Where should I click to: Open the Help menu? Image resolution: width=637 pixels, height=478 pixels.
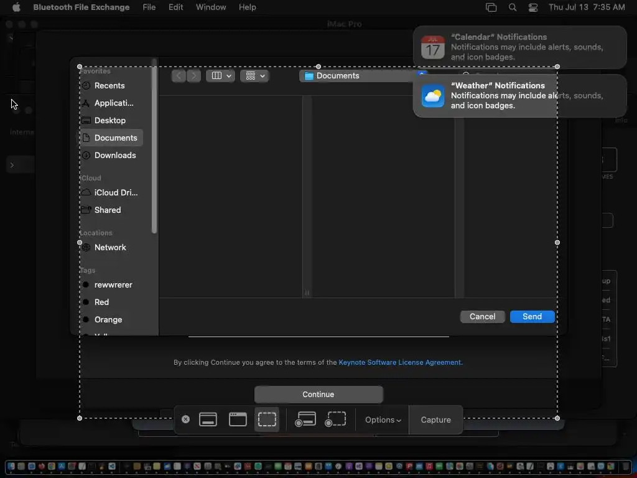click(x=247, y=7)
